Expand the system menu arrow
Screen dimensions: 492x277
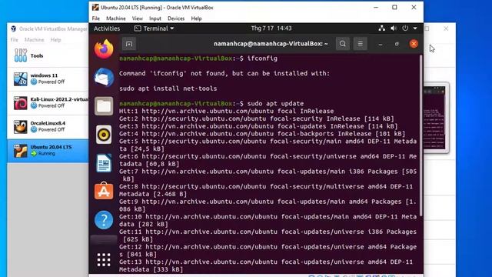click(x=415, y=28)
